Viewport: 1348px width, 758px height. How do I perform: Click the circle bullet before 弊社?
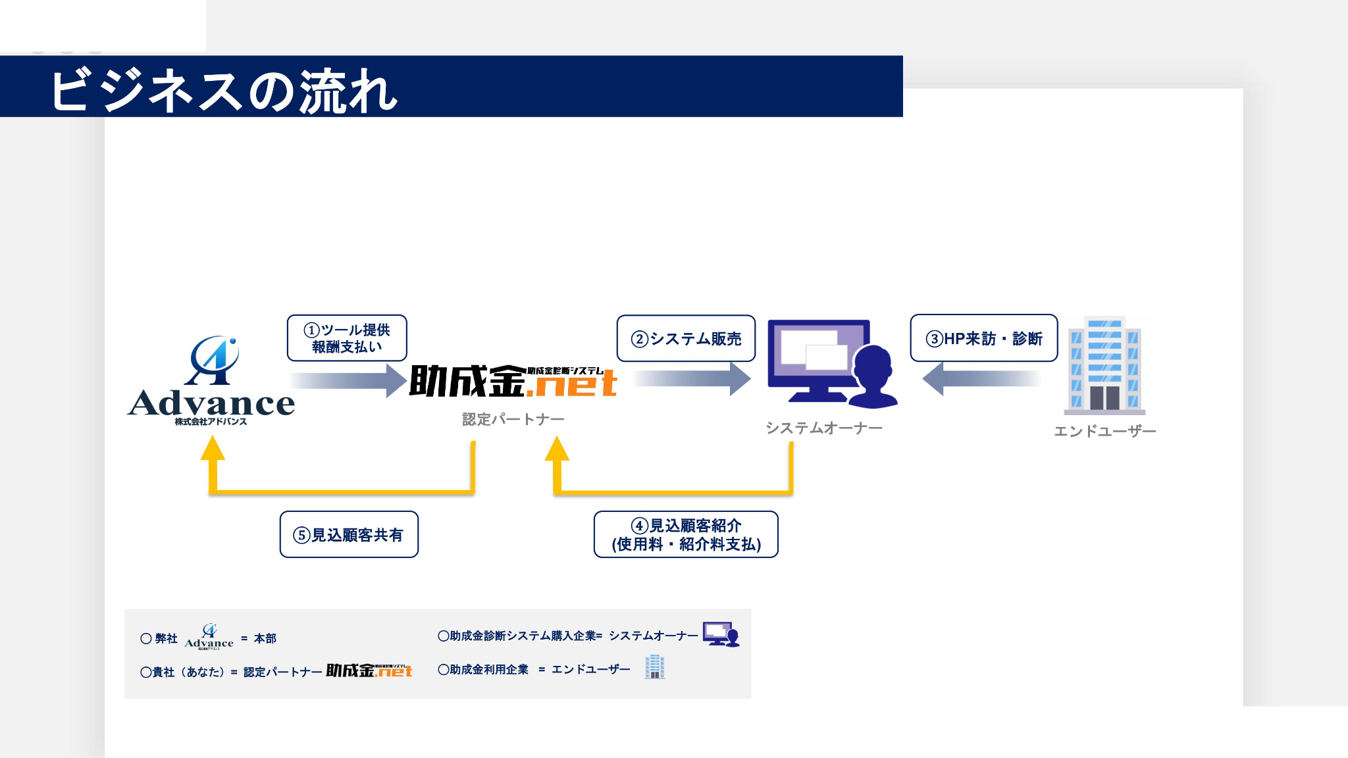[x=146, y=638]
